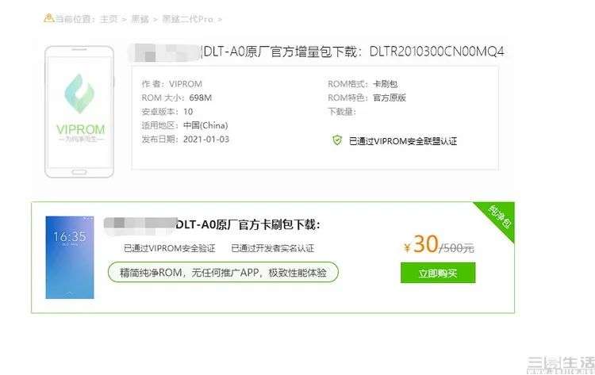Click the phone outline home button
Viewport: 595px width, 375px height.
point(79,172)
